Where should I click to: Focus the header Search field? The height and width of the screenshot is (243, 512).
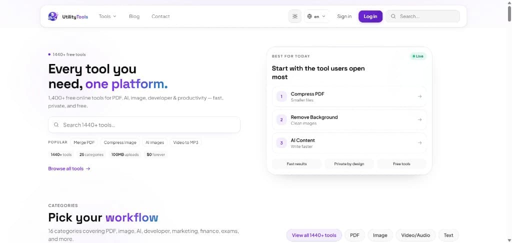423,16
